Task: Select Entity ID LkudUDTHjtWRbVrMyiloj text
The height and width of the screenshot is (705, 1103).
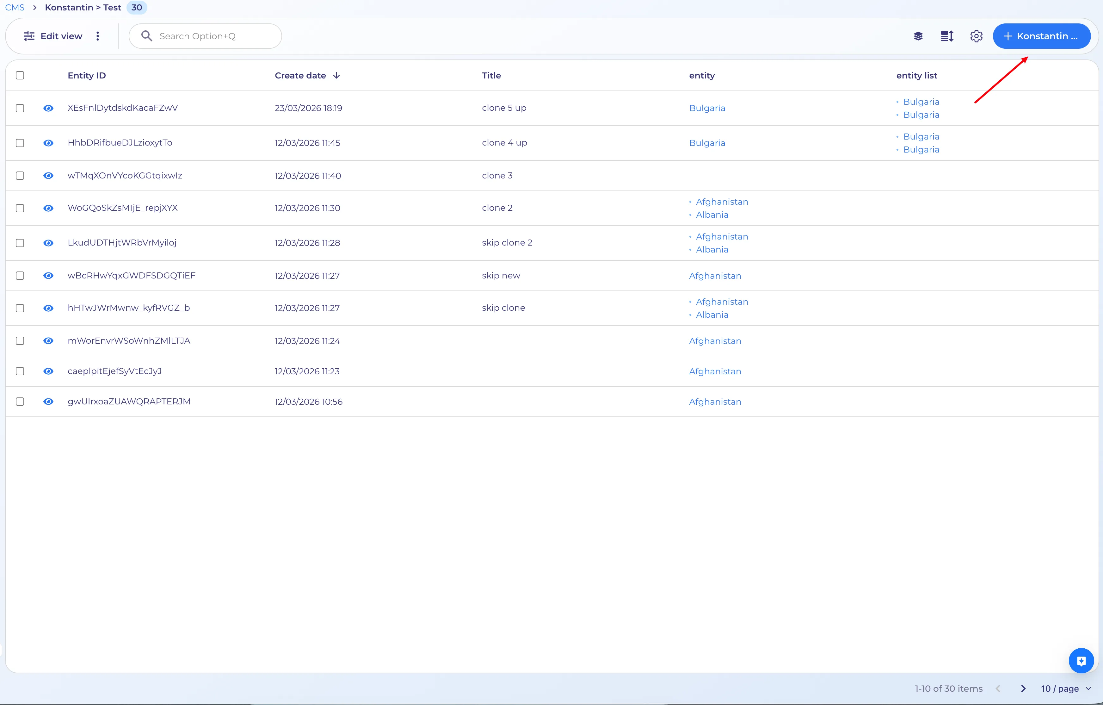Action: pos(122,243)
